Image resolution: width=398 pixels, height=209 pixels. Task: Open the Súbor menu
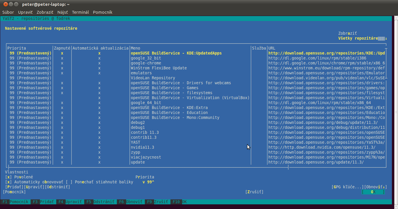pos(8,12)
